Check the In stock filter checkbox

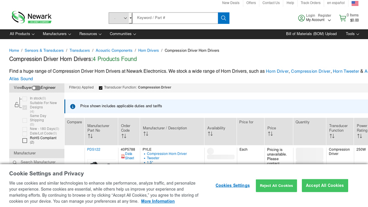(x=25, y=98)
